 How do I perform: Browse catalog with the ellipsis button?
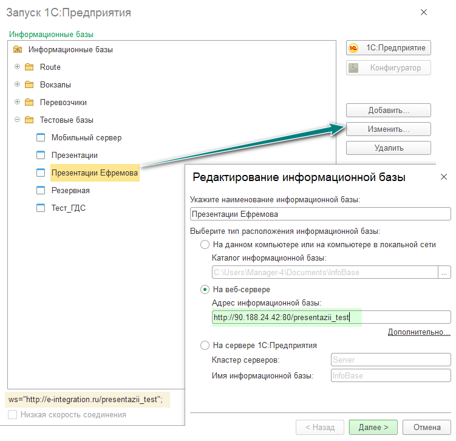tap(446, 273)
